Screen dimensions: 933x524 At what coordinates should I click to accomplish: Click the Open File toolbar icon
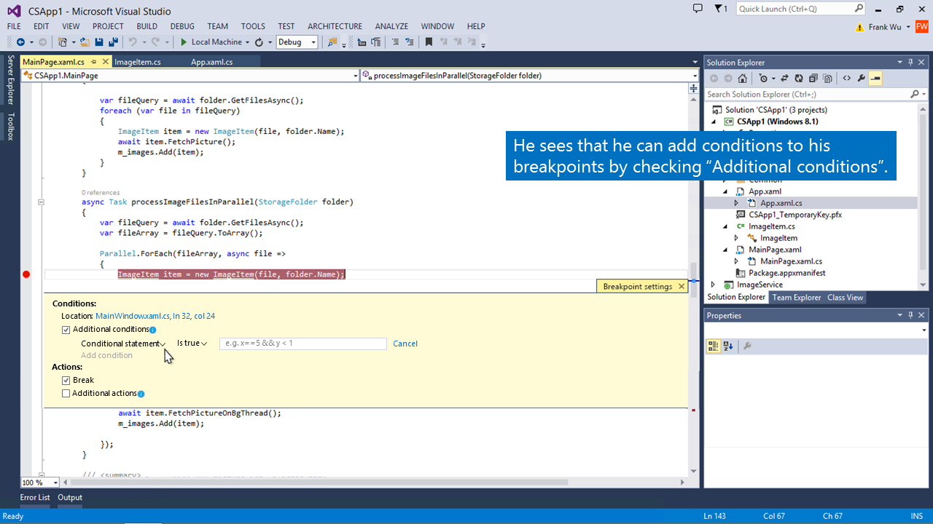(85, 42)
